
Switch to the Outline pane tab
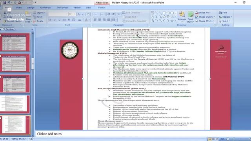coord(10,29)
